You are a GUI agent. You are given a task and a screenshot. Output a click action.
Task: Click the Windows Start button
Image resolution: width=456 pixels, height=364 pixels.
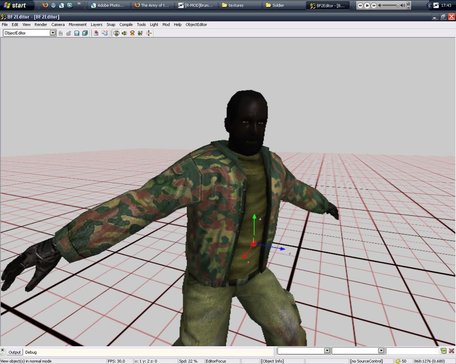pos(15,5)
